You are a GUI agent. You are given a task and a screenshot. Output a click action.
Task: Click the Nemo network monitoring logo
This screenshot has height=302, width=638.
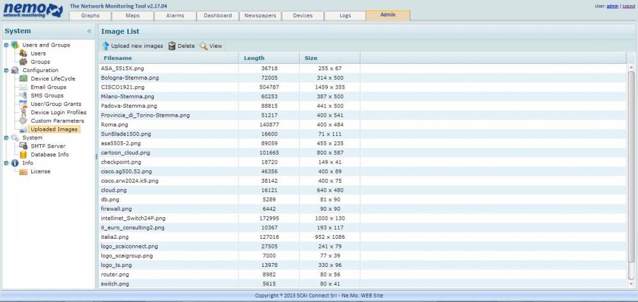[x=33, y=10]
